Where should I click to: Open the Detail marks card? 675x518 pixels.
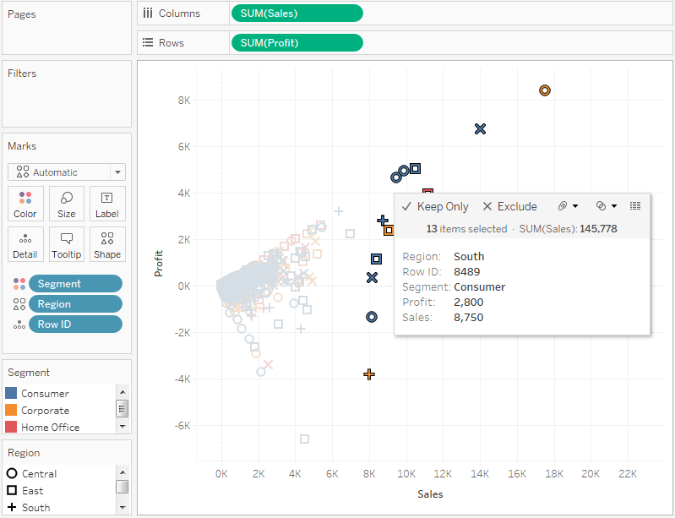(25, 243)
